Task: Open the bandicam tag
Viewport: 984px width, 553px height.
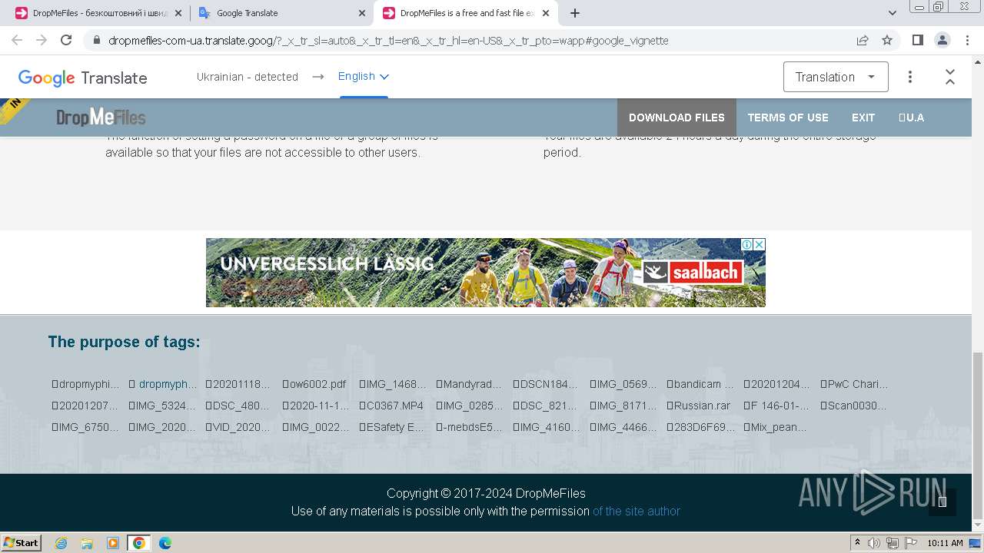Action: (700, 384)
